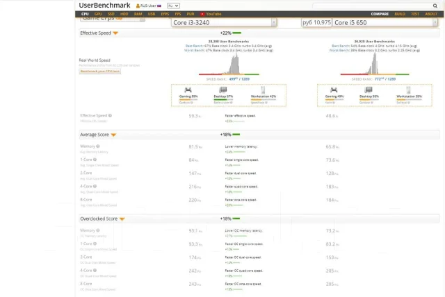Click the red YouTube play icon
Screen dimensions: 445x297
202,14
